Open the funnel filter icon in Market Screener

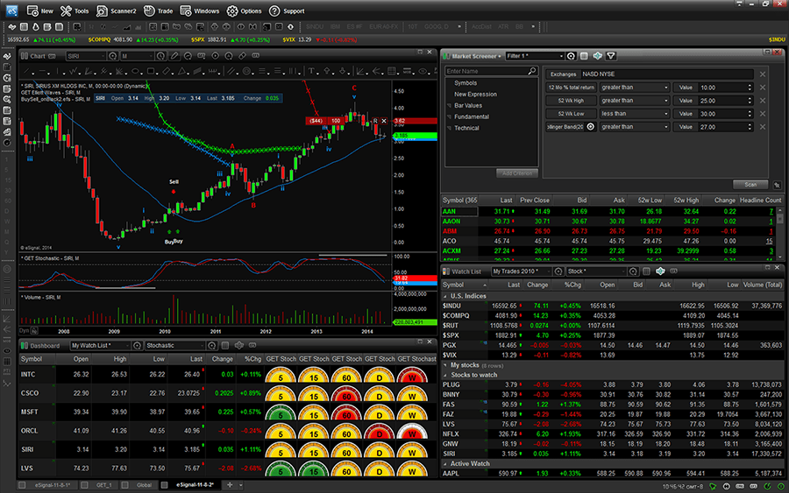[611, 56]
